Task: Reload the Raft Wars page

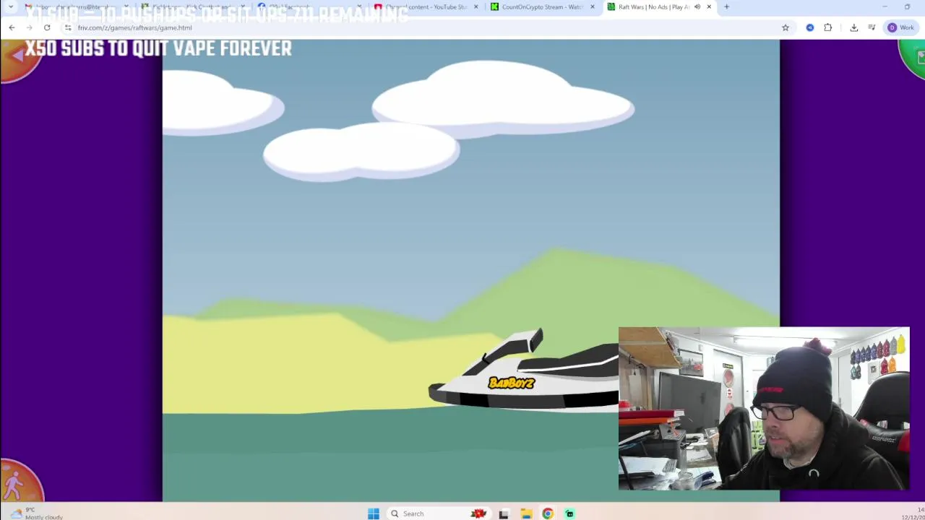Action: pos(47,27)
